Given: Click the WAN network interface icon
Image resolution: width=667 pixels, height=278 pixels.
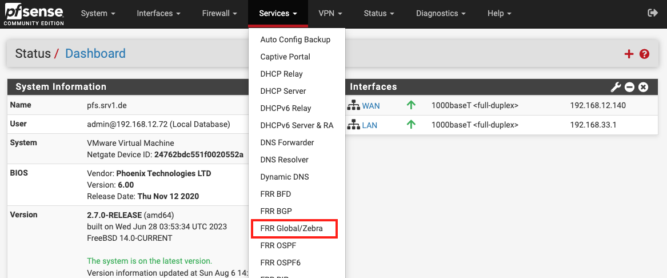Looking at the screenshot, I should coord(353,106).
